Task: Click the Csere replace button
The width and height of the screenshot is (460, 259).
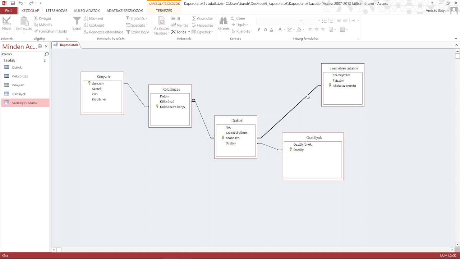Action: click(238, 18)
